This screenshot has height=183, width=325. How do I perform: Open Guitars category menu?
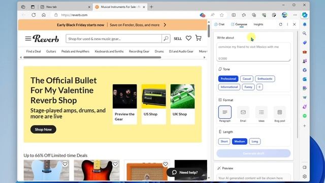[x=51, y=51]
